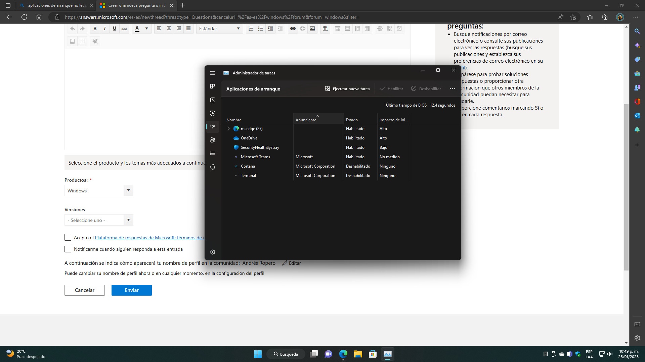
Task: Click the insert hyperlink editor icon
Action: 293,28
